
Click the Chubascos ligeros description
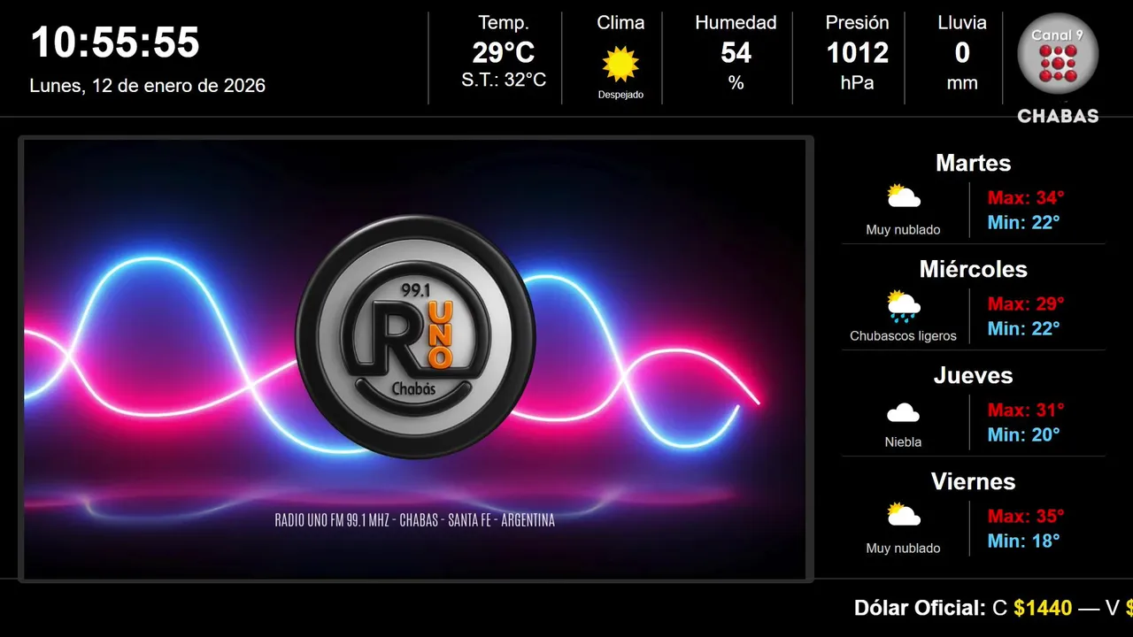pyautogui.click(x=903, y=336)
